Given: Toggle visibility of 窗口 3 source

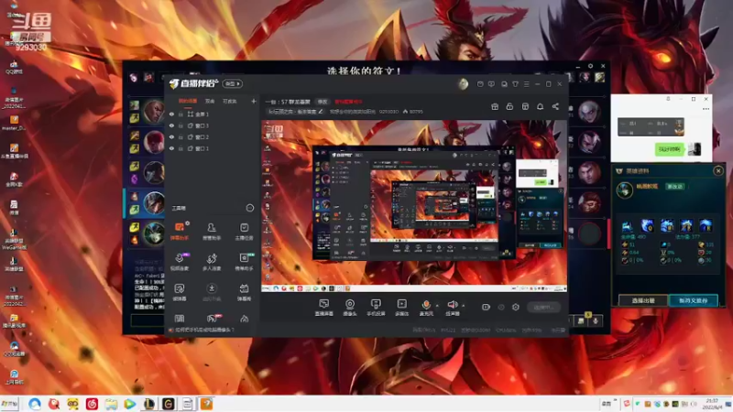Looking at the screenshot, I should [x=171, y=125].
